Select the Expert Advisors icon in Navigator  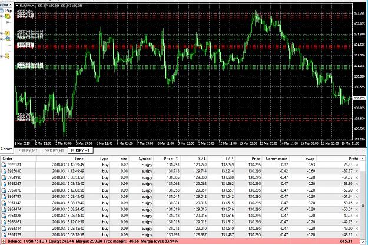click(x=8, y=39)
